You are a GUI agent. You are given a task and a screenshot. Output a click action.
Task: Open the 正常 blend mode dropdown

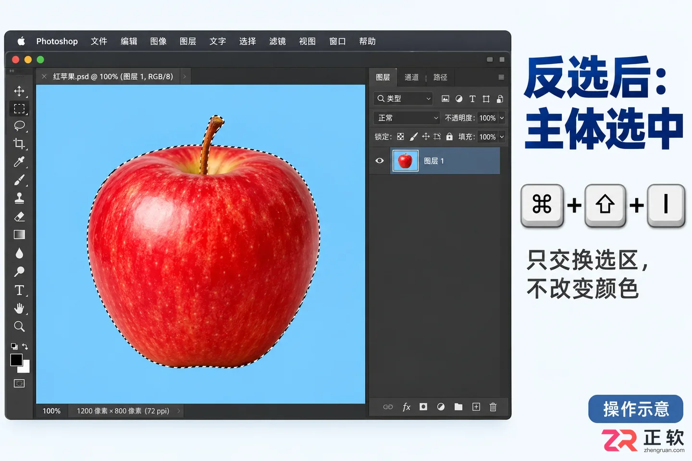click(407, 118)
